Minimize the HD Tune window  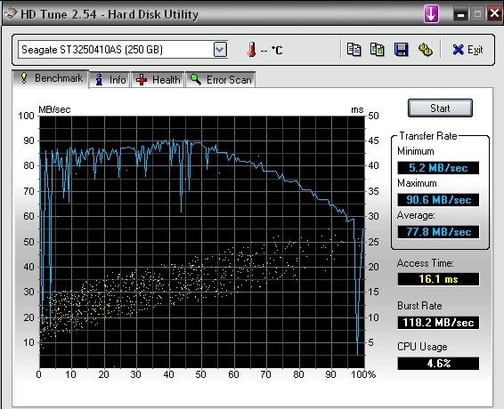(x=461, y=14)
